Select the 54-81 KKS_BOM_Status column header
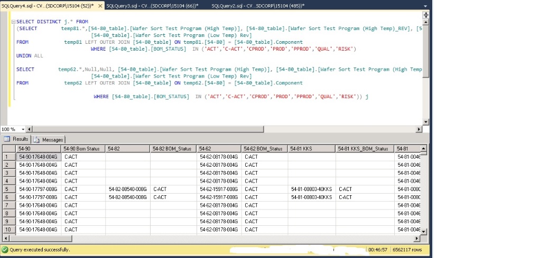The height and width of the screenshot is (258, 539). (365, 149)
